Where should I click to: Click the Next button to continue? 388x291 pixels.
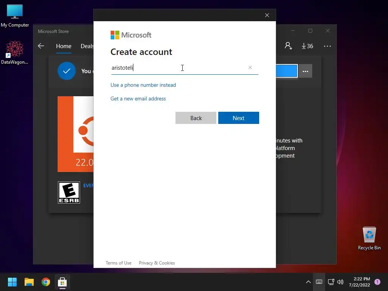[x=239, y=118]
